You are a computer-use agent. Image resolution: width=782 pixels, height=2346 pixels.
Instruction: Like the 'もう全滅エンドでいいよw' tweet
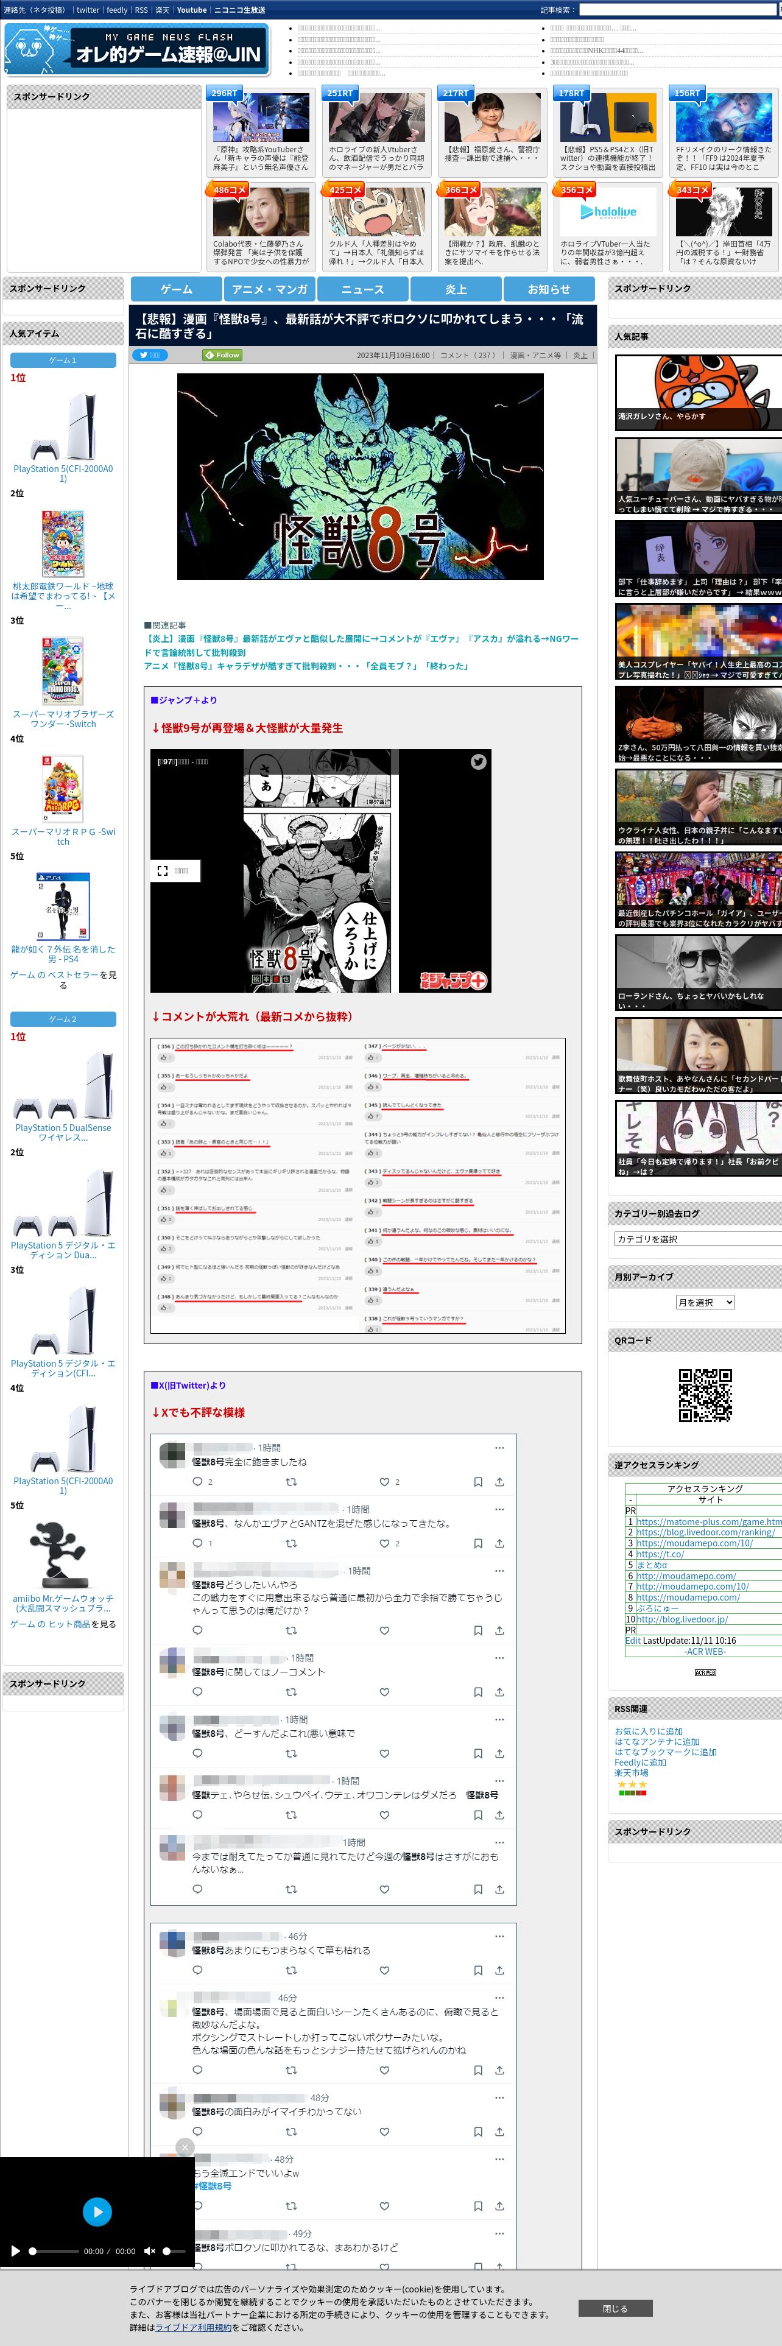tap(384, 2206)
